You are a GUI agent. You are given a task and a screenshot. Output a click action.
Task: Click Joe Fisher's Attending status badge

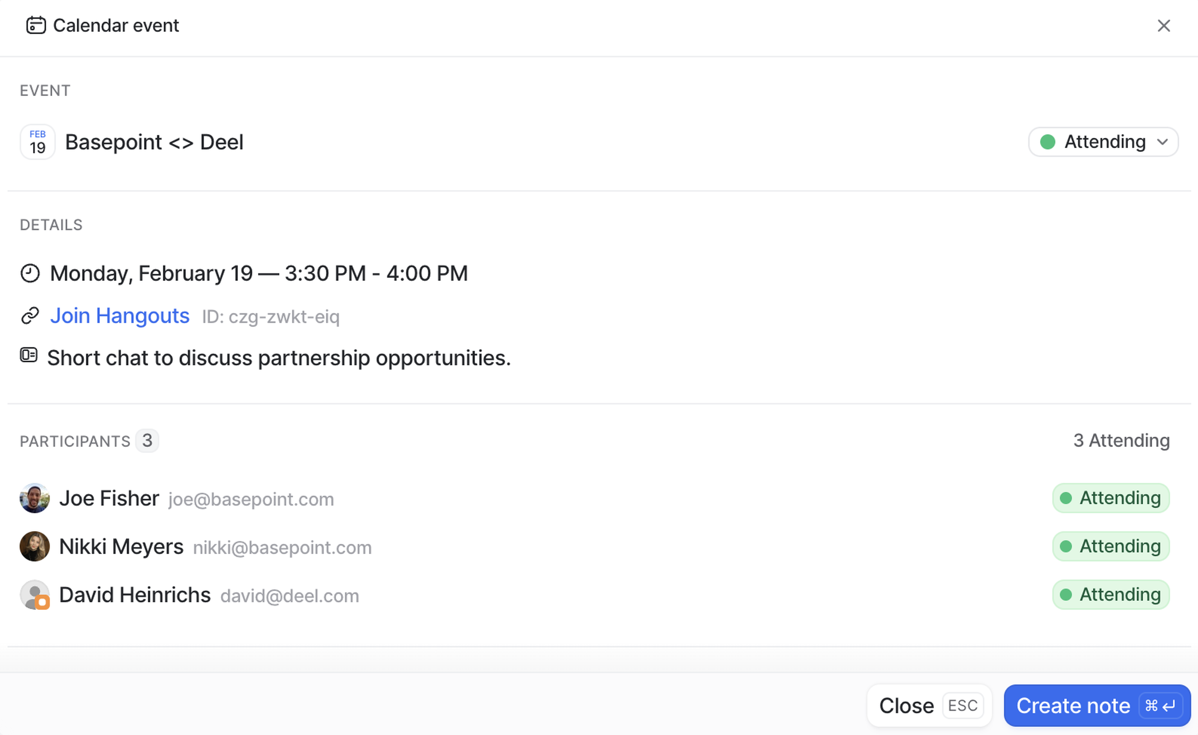[1111, 498]
